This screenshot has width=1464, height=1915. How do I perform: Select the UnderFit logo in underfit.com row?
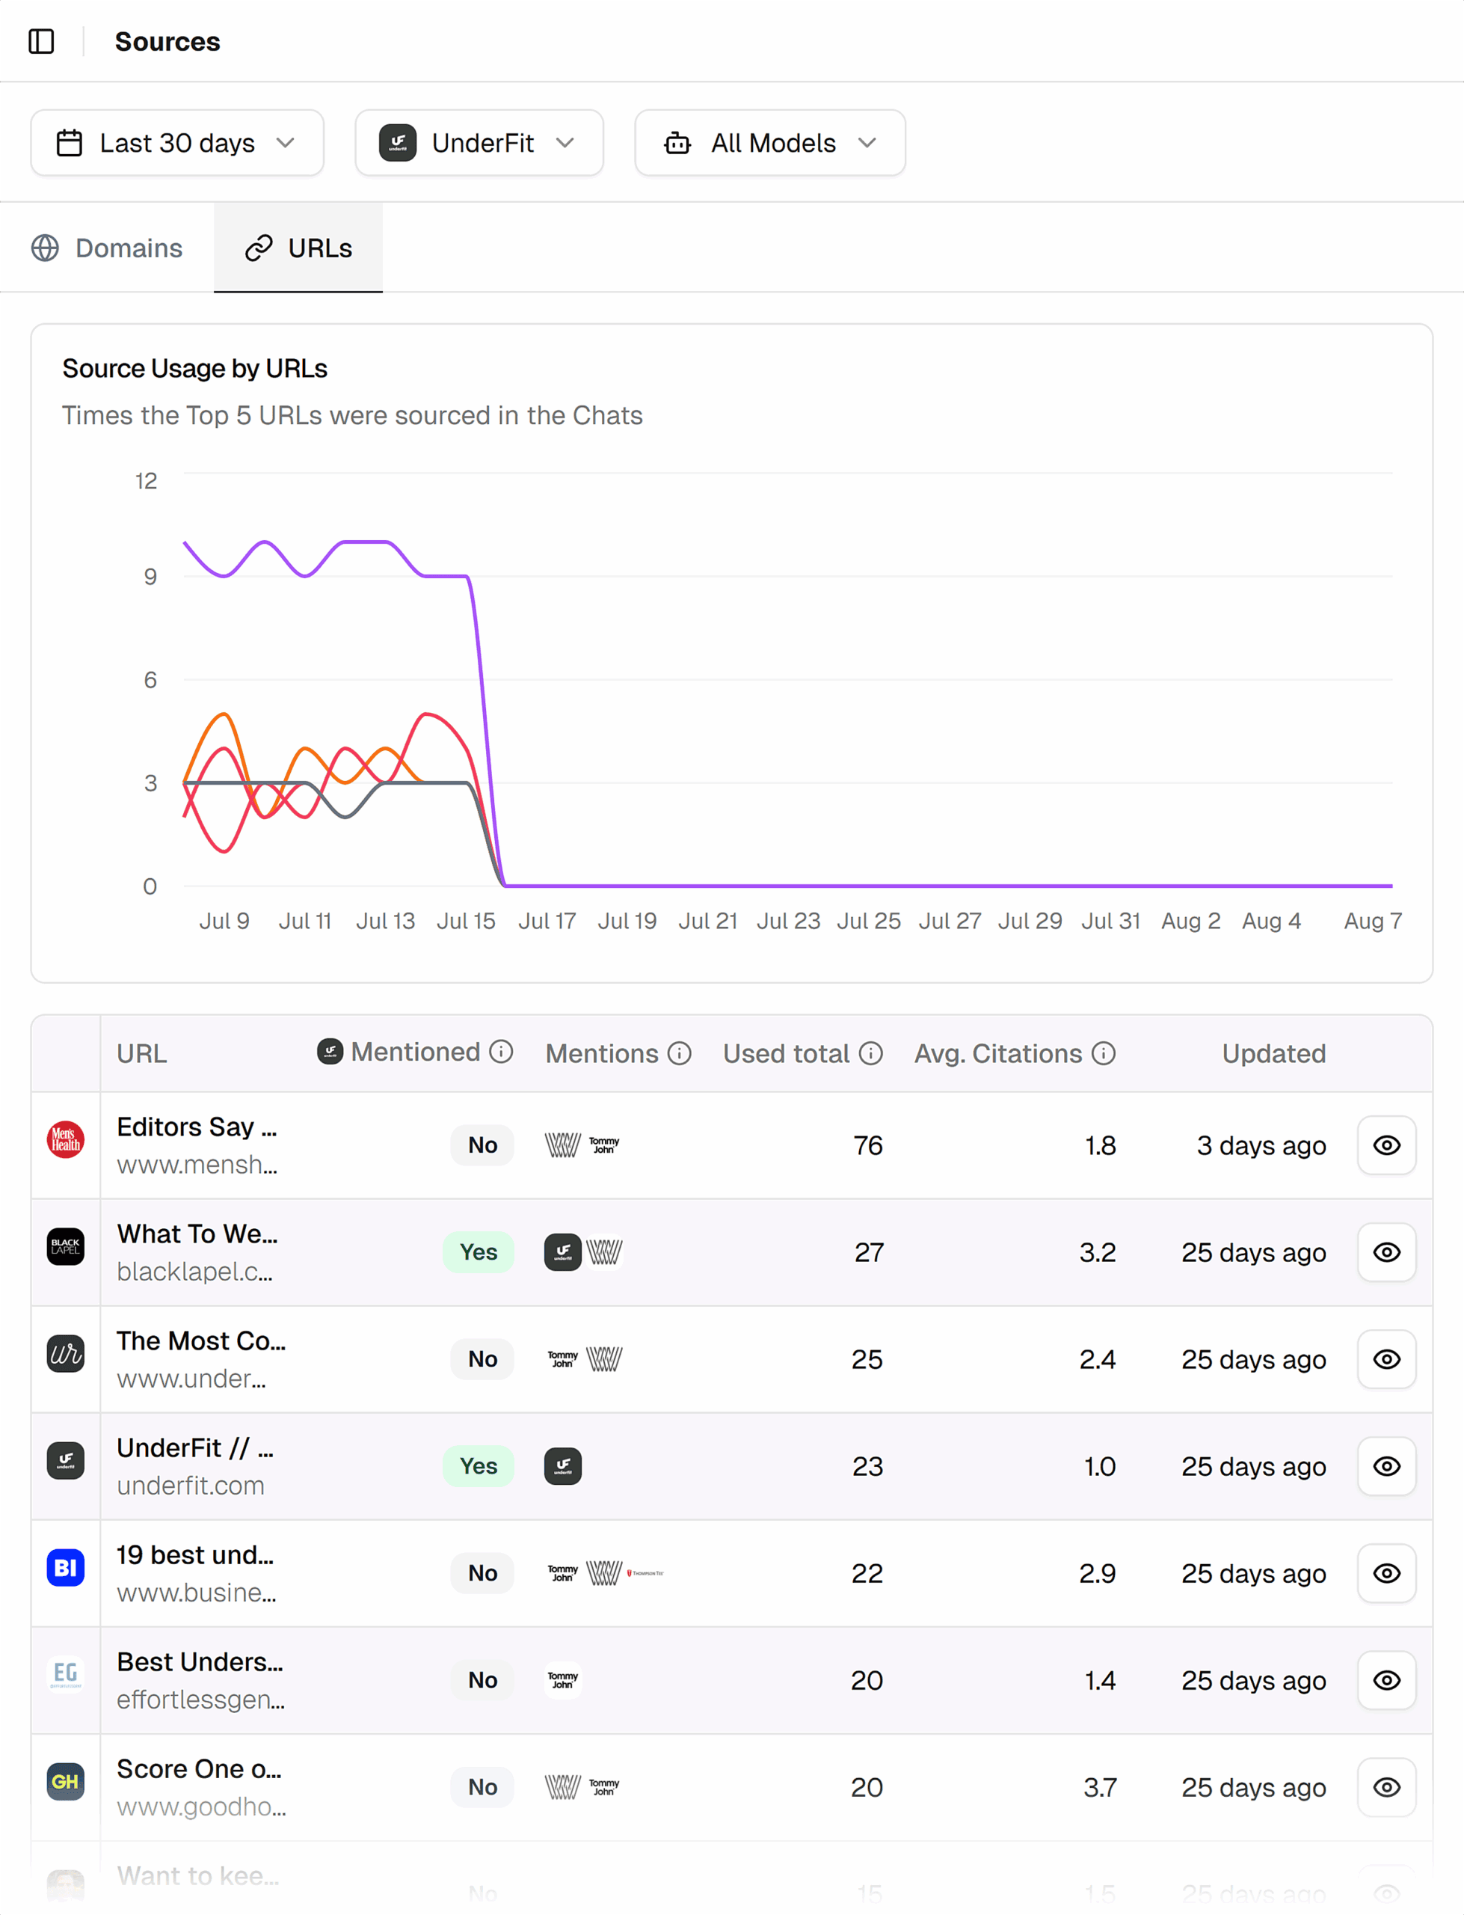click(x=562, y=1466)
